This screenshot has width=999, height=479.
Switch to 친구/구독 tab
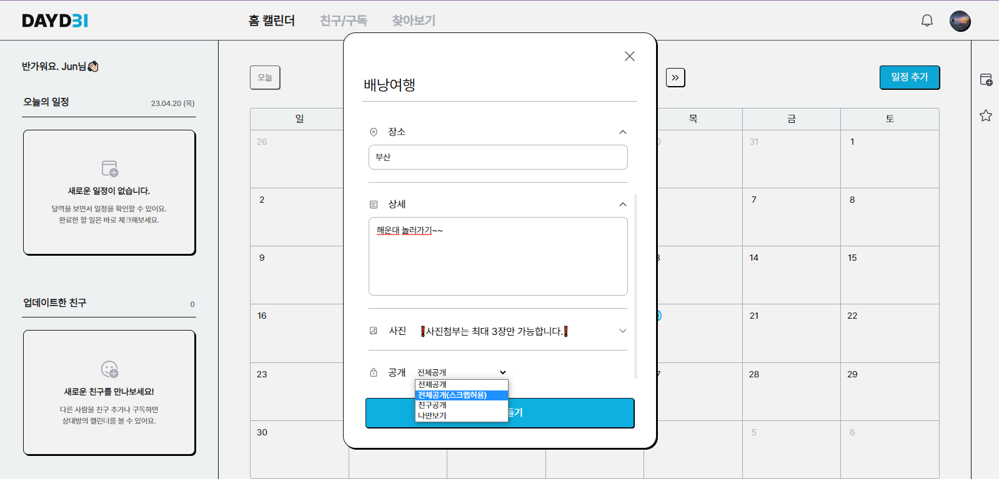click(x=344, y=21)
